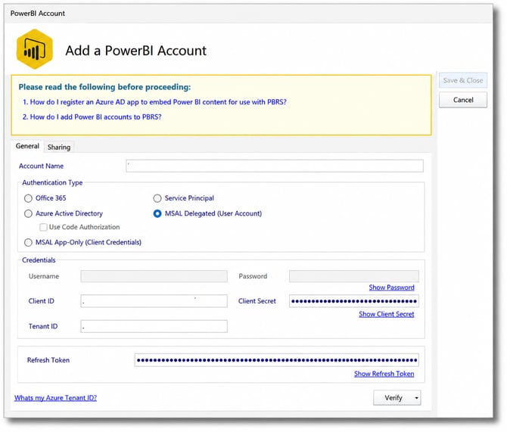
Task: Click the Save & Close button
Action: [x=462, y=80]
